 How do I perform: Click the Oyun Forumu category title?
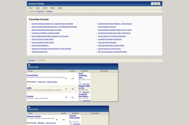pyautogui.click(x=33, y=109)
